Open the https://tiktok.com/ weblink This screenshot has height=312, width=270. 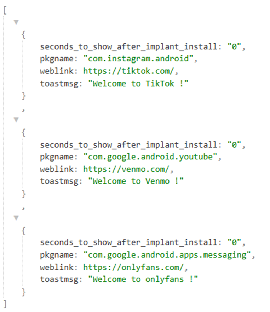coord(128,71)
